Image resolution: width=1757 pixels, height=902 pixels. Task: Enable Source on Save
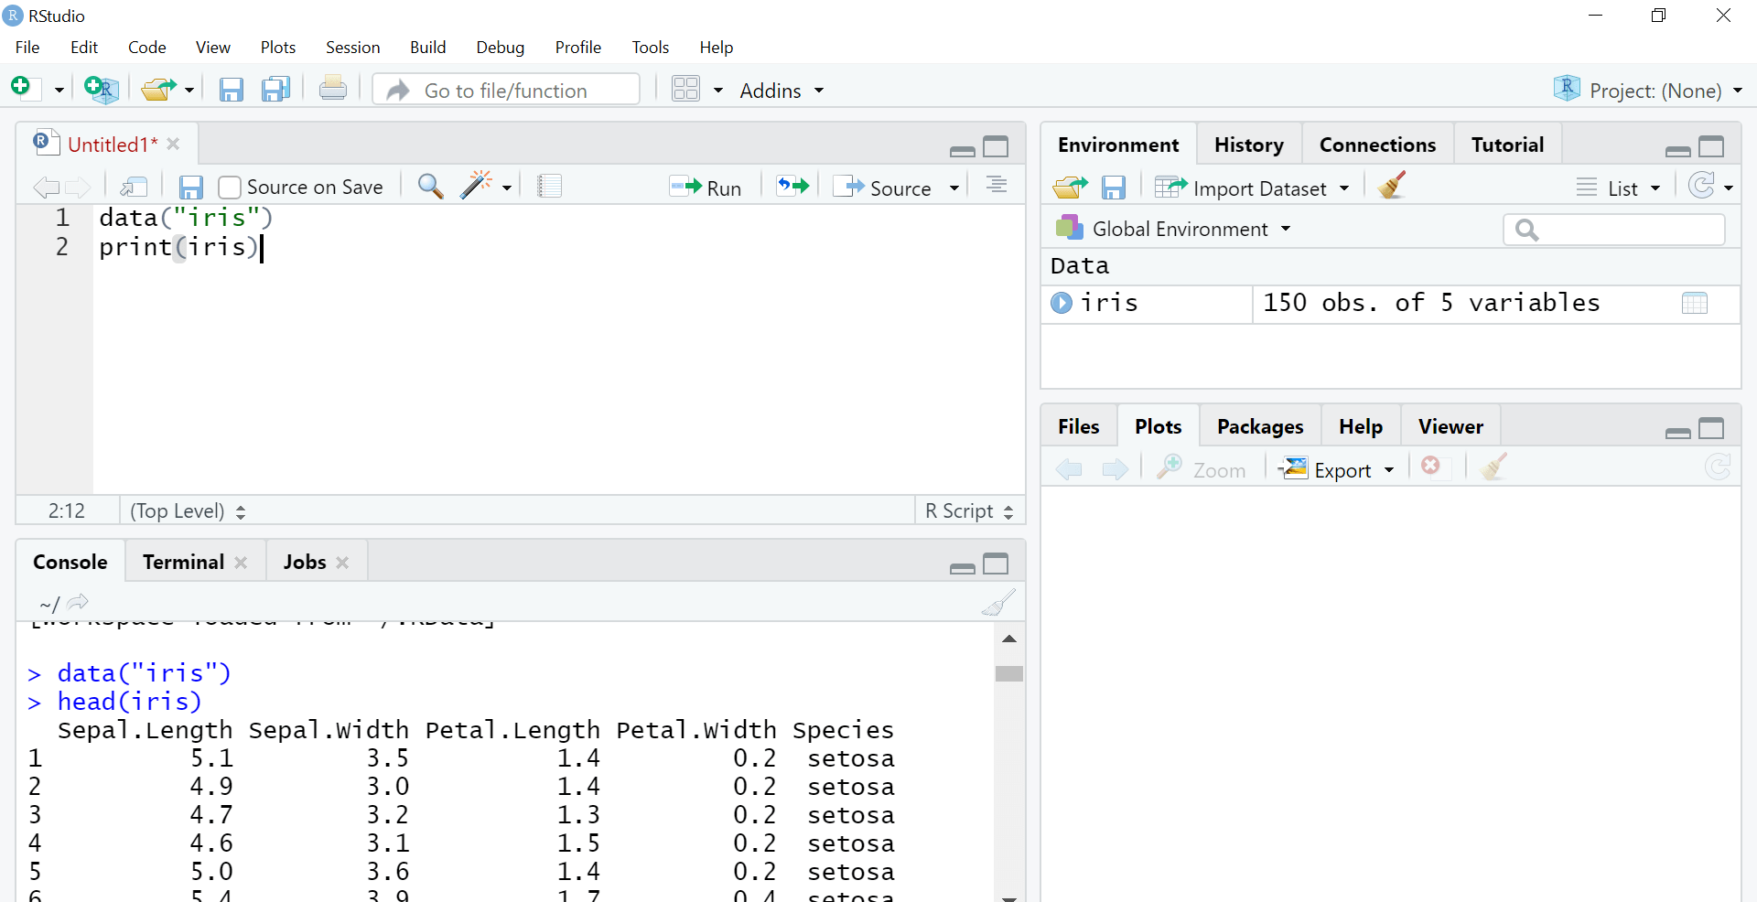[230, 187]
